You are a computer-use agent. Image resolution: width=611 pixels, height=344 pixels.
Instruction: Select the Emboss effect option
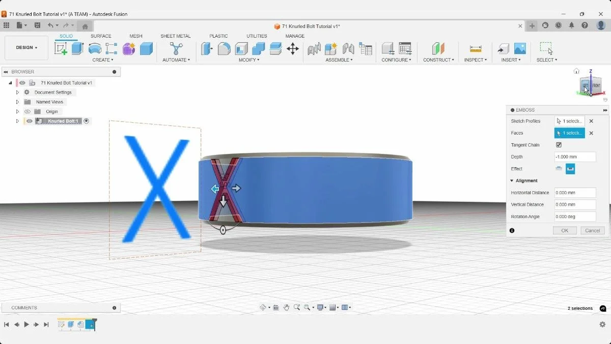(x=559, y=169)
